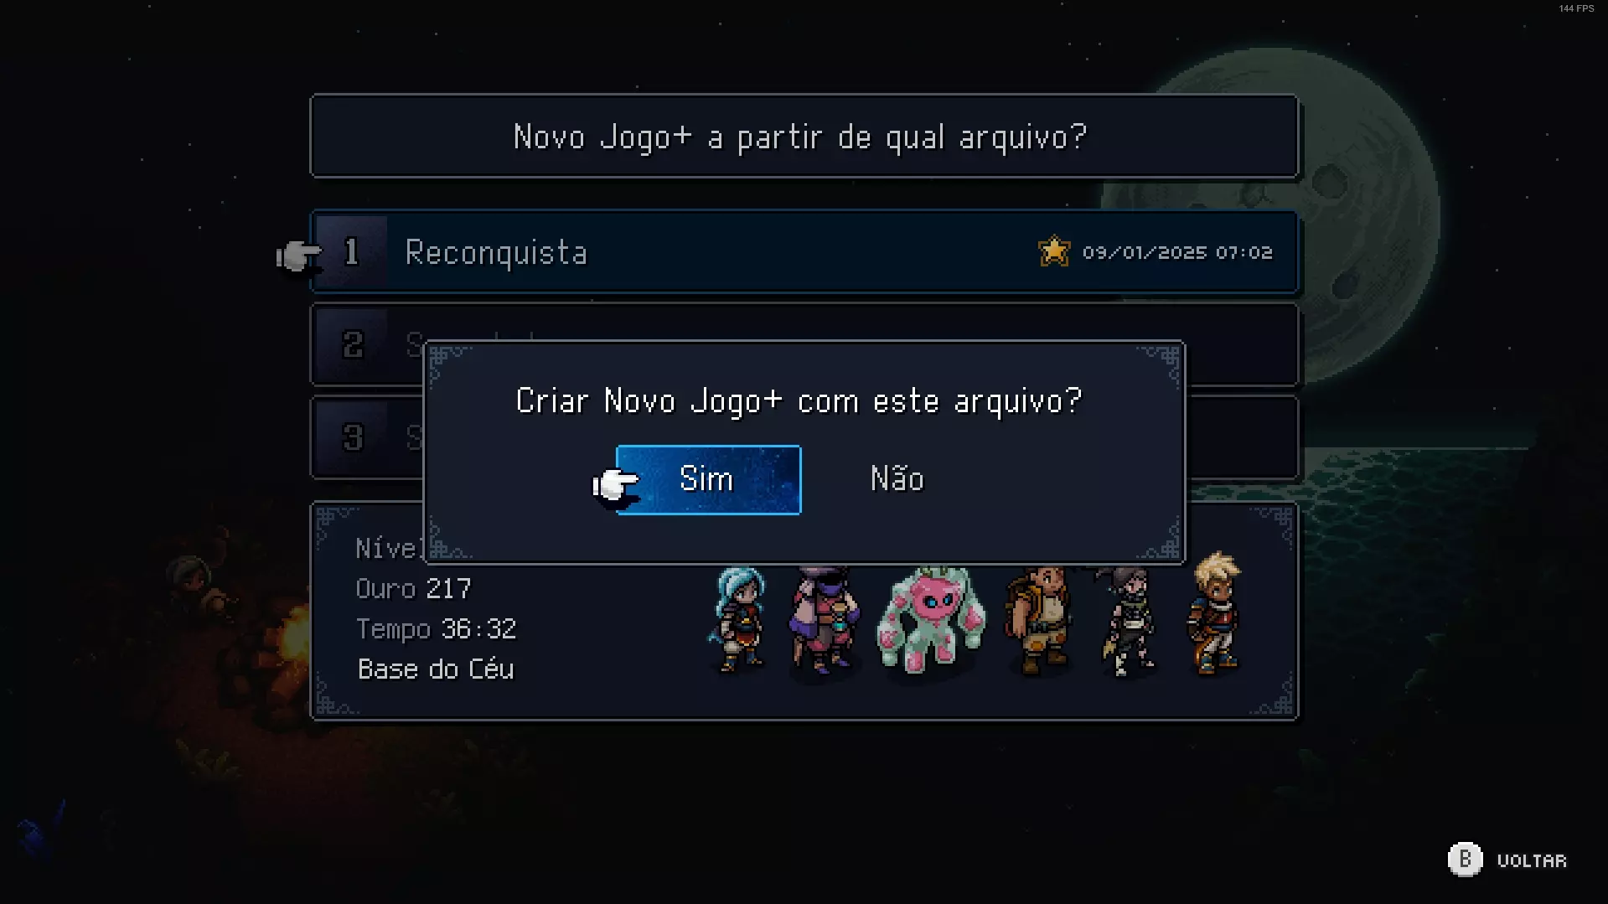Viewport: 1608px width, 904px height.
Task: Click the Voltar back label
Action: pos(1532,860)
